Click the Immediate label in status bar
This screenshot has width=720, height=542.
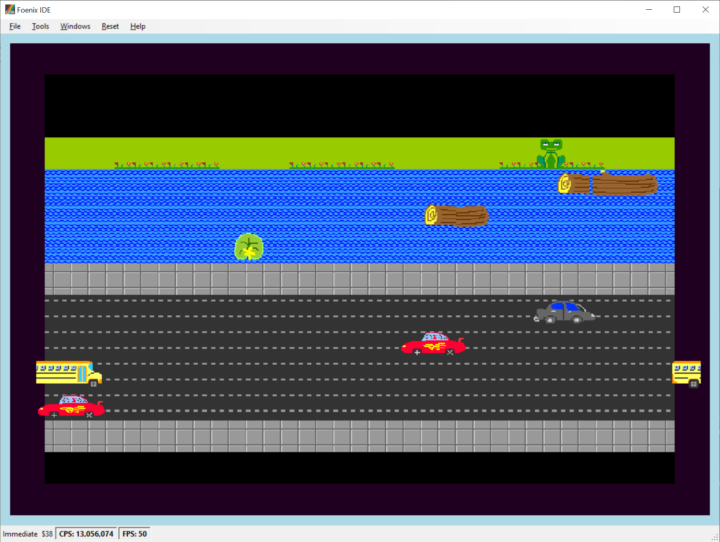coord(20,534)
